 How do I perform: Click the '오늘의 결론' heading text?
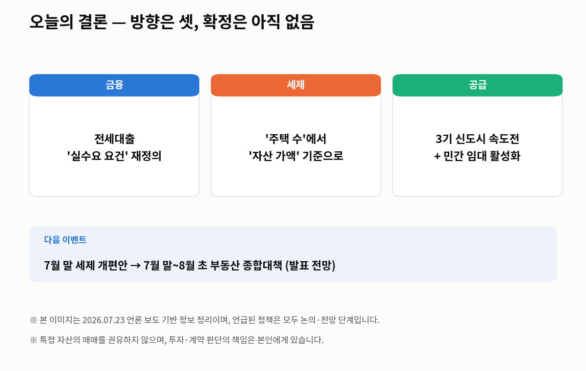pyautogui.click(x=68, y=21)
